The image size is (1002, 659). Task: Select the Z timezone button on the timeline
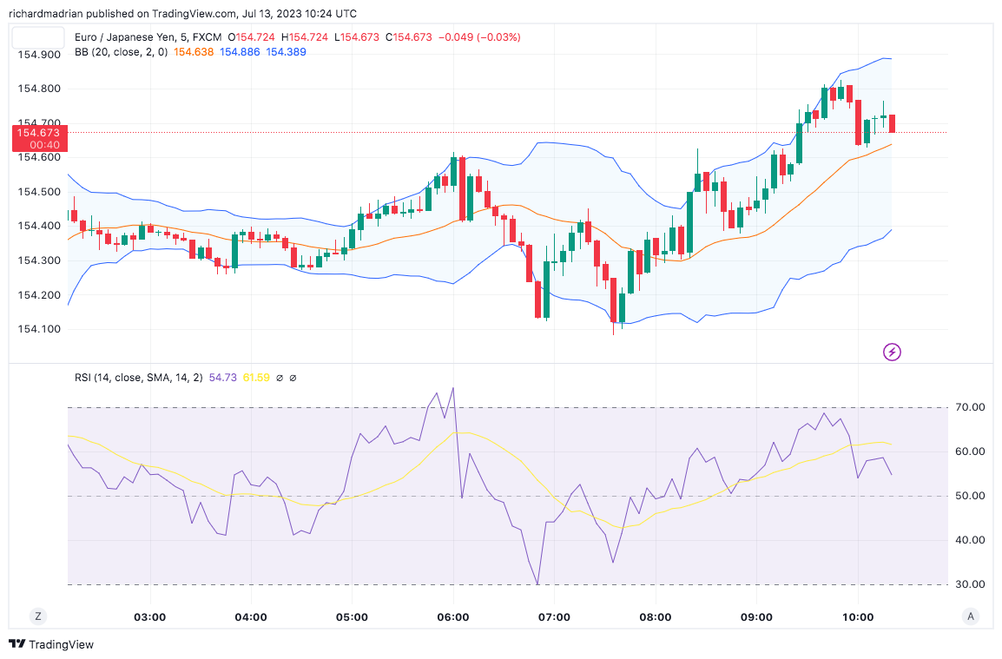coord(36,616)
